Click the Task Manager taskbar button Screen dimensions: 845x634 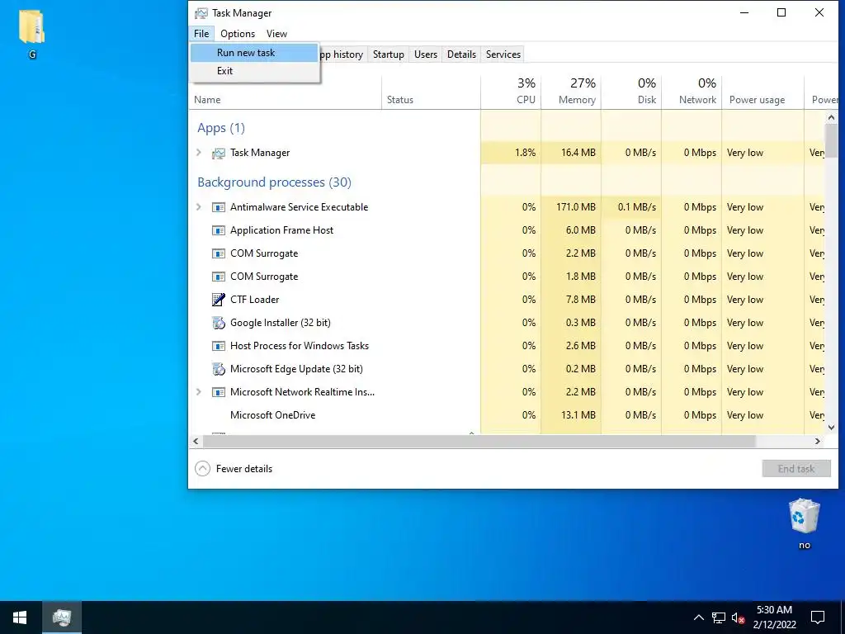(x=61, y=617)
